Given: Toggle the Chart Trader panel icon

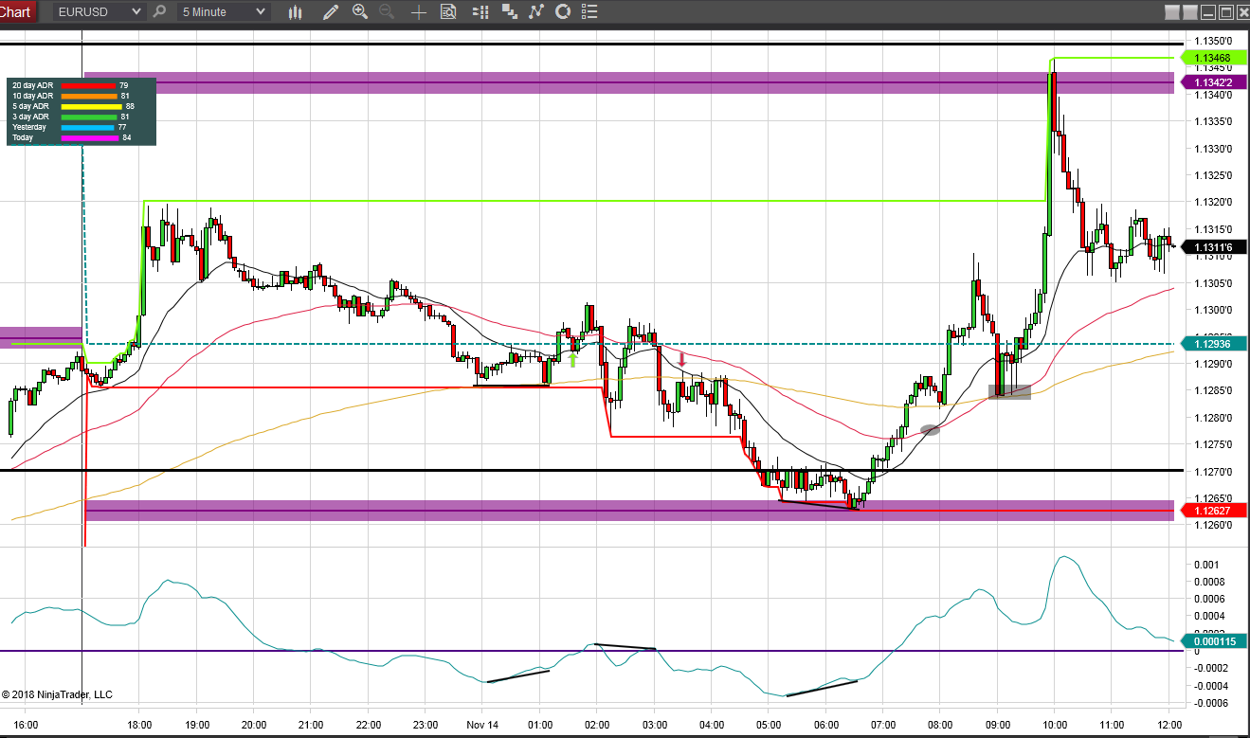Looking at the screenshot, I should (480, 12).
